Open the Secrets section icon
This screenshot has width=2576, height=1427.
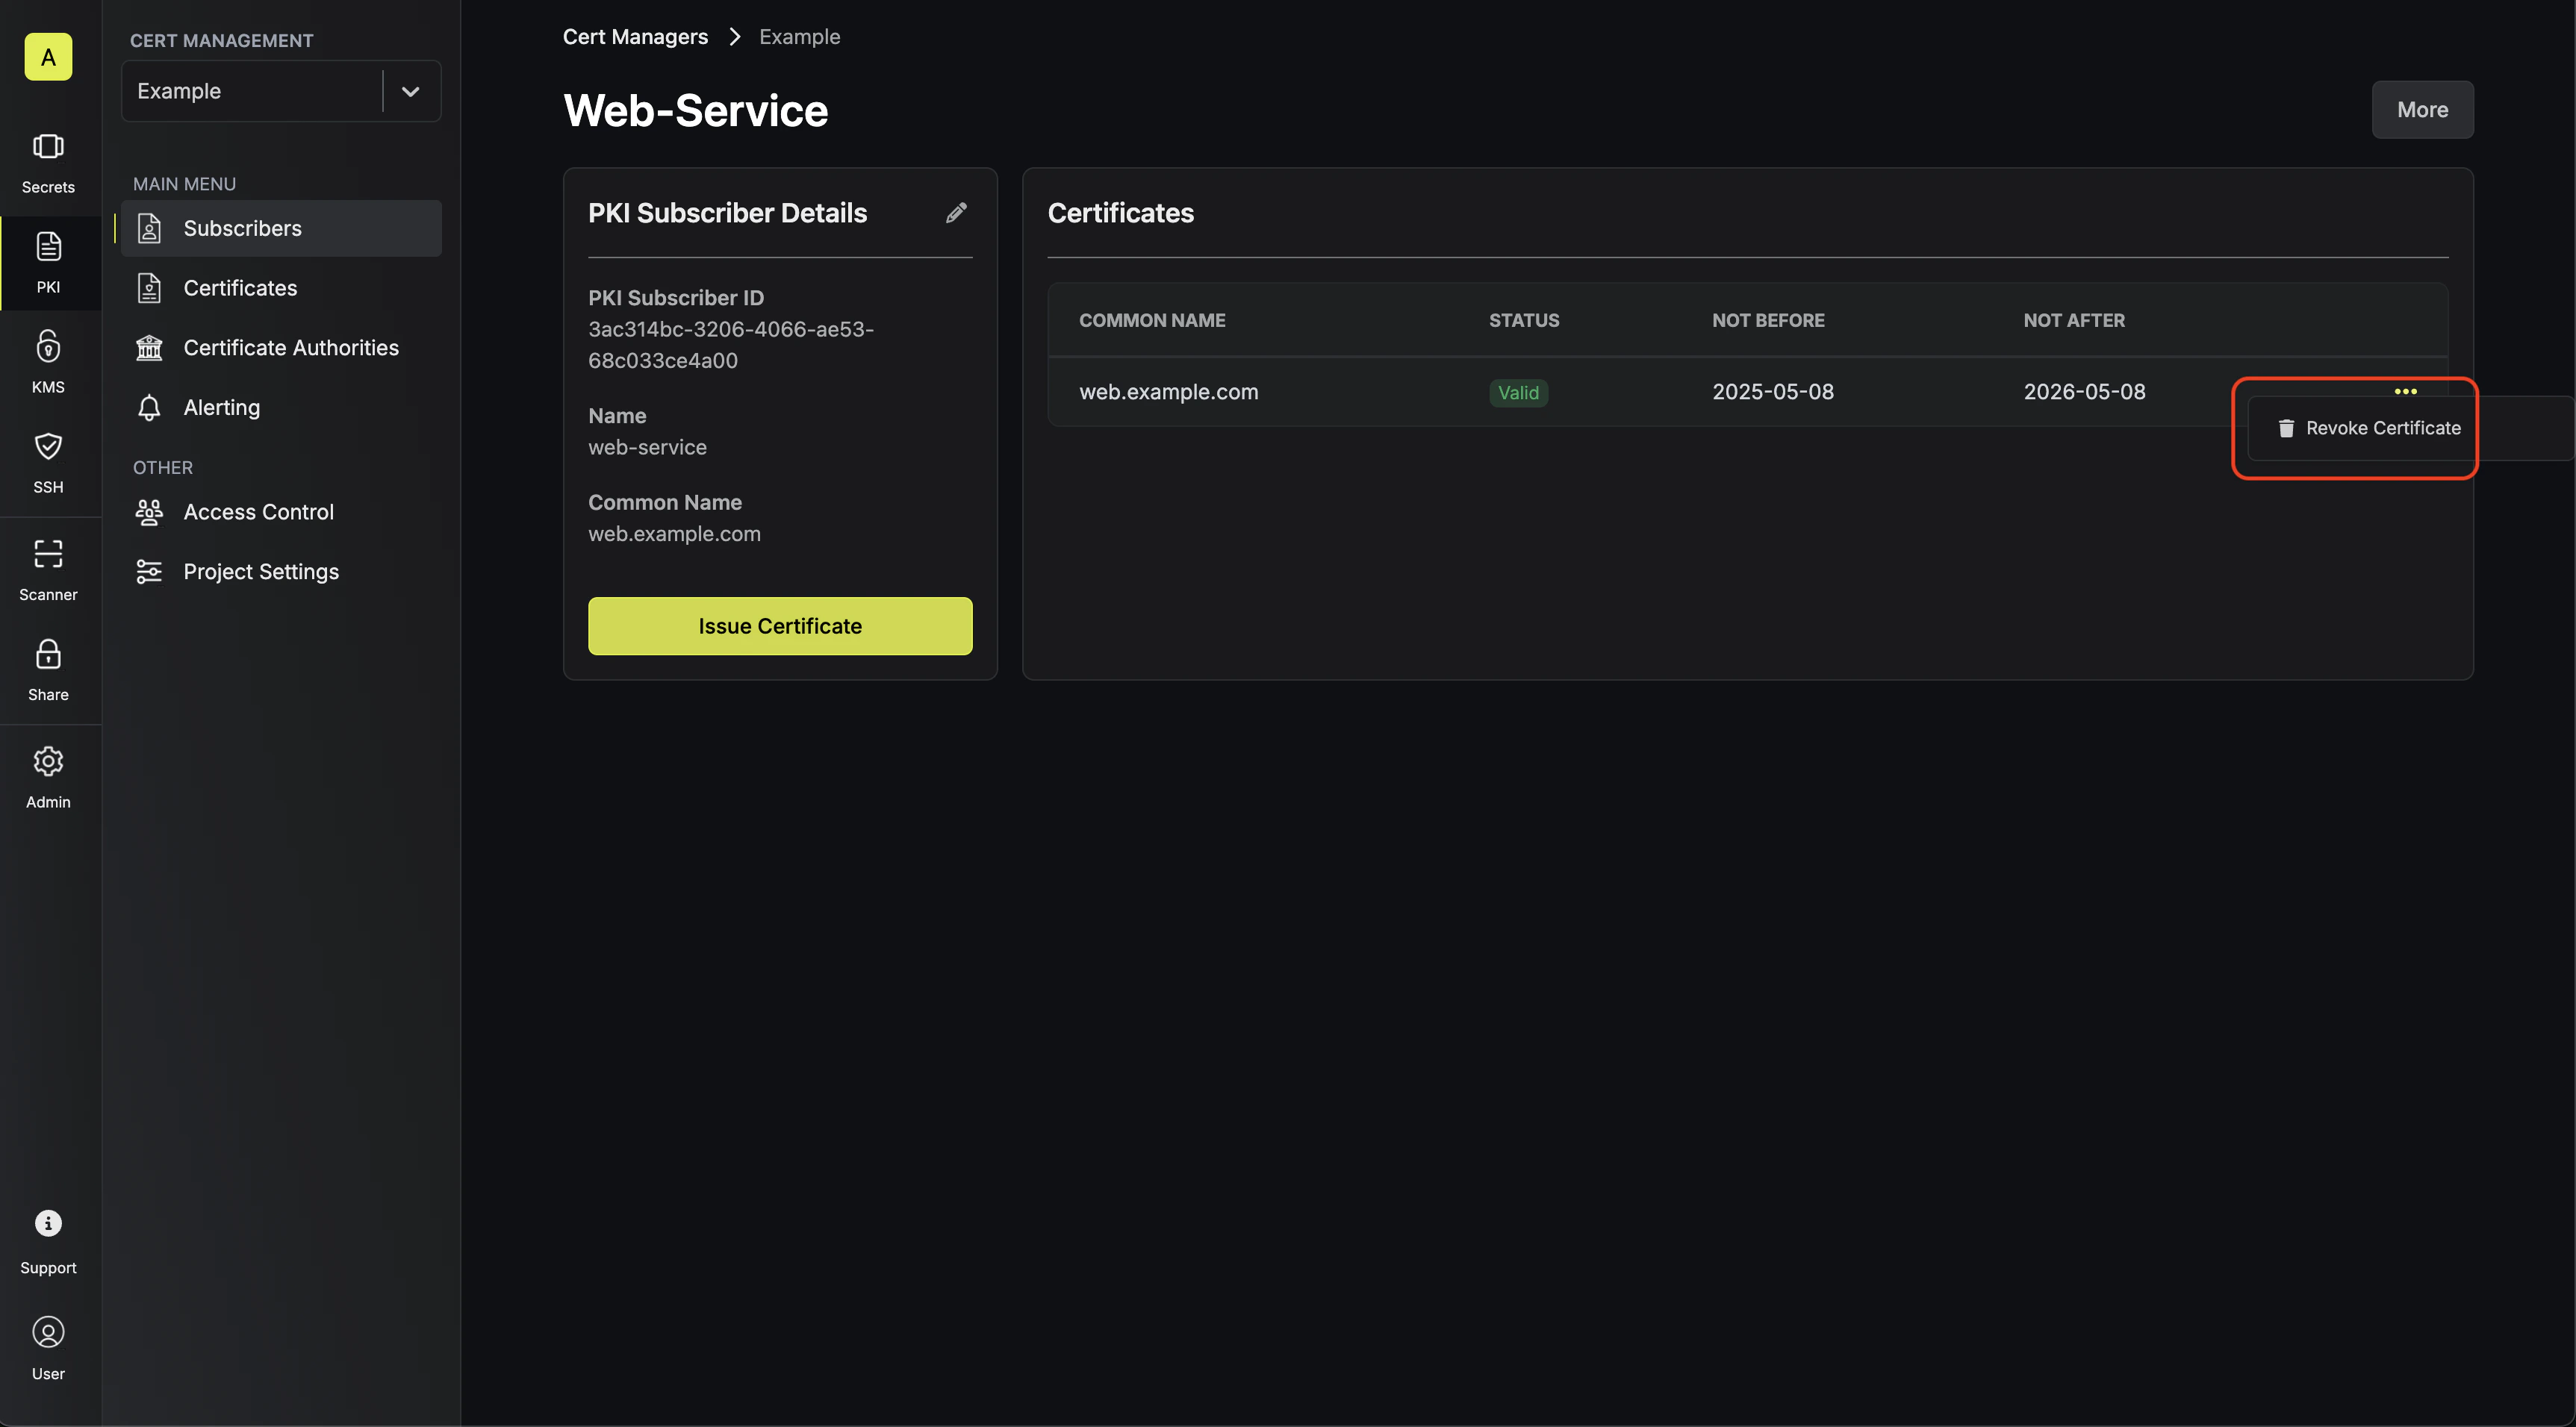(48, 147)
